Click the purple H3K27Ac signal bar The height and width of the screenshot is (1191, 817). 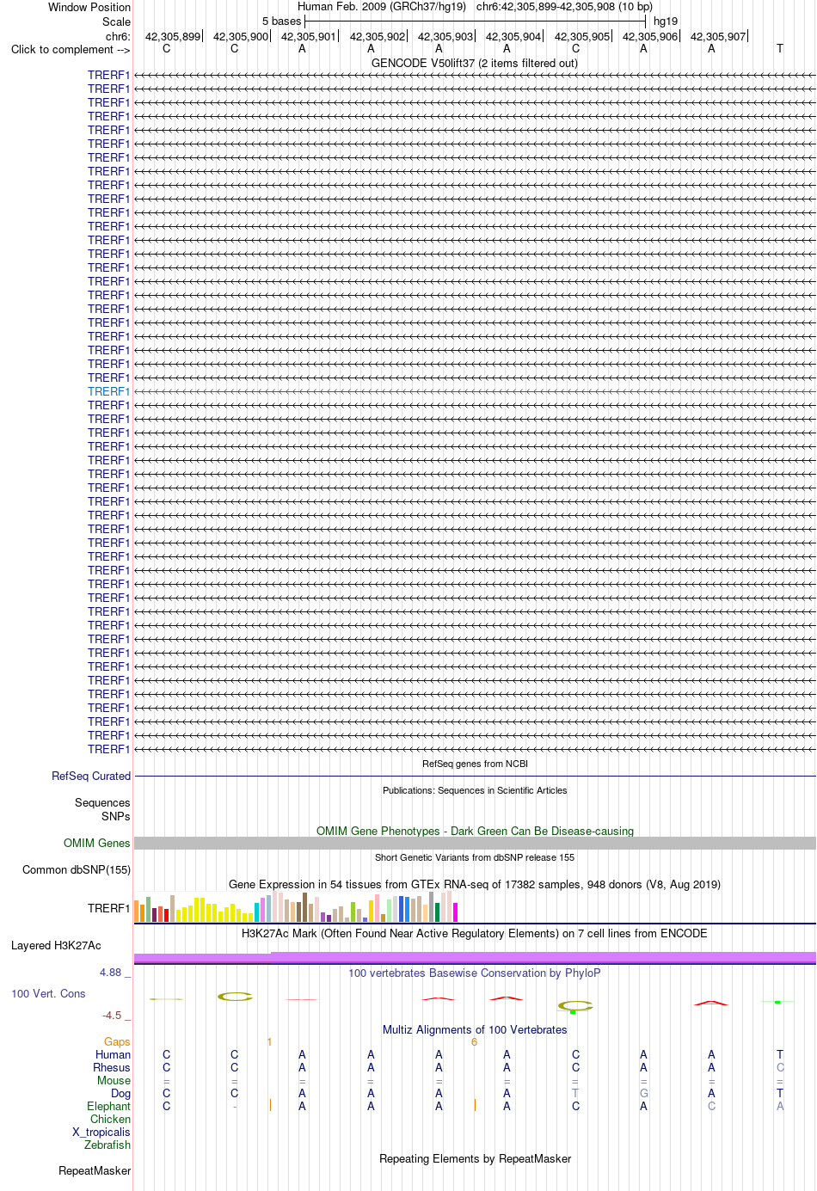[x=475, y=957]
